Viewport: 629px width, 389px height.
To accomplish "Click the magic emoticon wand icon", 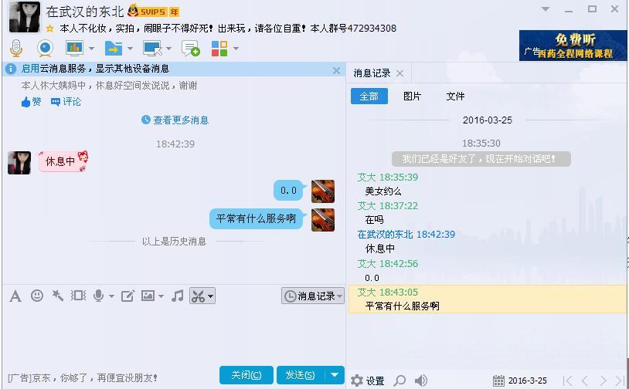I will [58, 296].
